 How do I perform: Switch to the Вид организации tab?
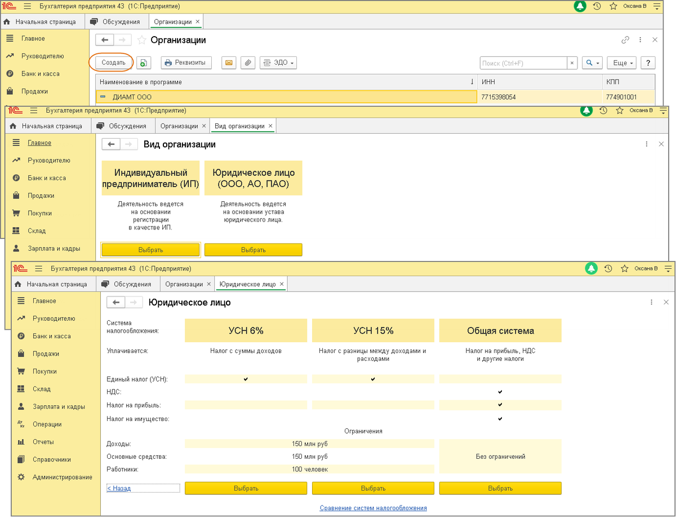coord(239,126)
